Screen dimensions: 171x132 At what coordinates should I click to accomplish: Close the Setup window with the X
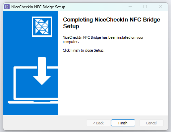(160, 7)
